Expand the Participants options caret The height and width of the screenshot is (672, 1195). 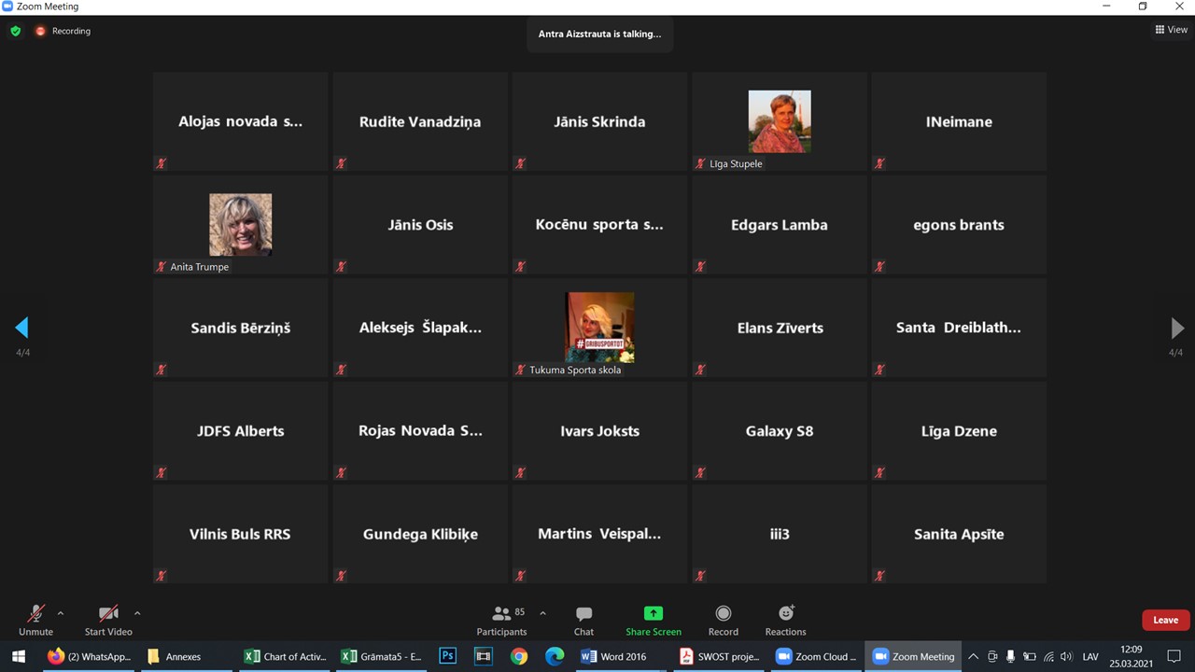point(542,613)
